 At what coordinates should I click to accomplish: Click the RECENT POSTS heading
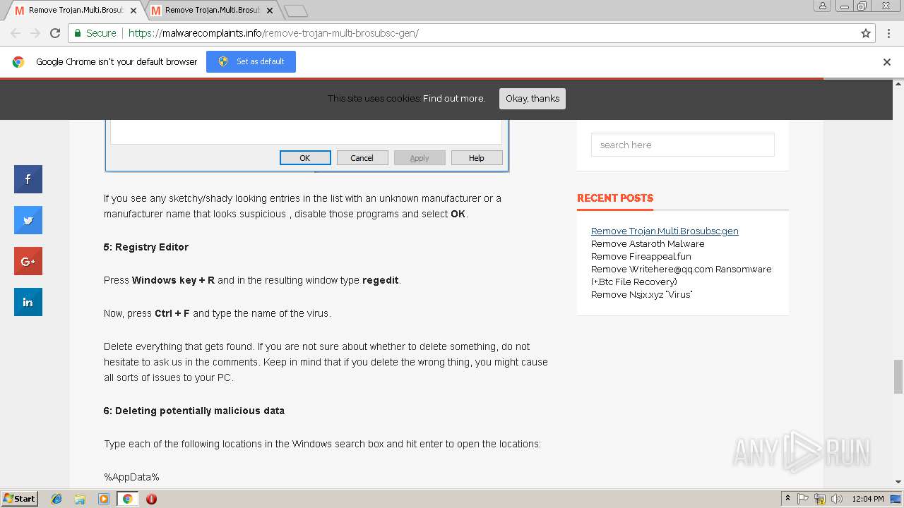[615, 198]
